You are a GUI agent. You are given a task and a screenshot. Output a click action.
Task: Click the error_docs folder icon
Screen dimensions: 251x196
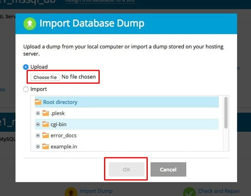(45, 136)
